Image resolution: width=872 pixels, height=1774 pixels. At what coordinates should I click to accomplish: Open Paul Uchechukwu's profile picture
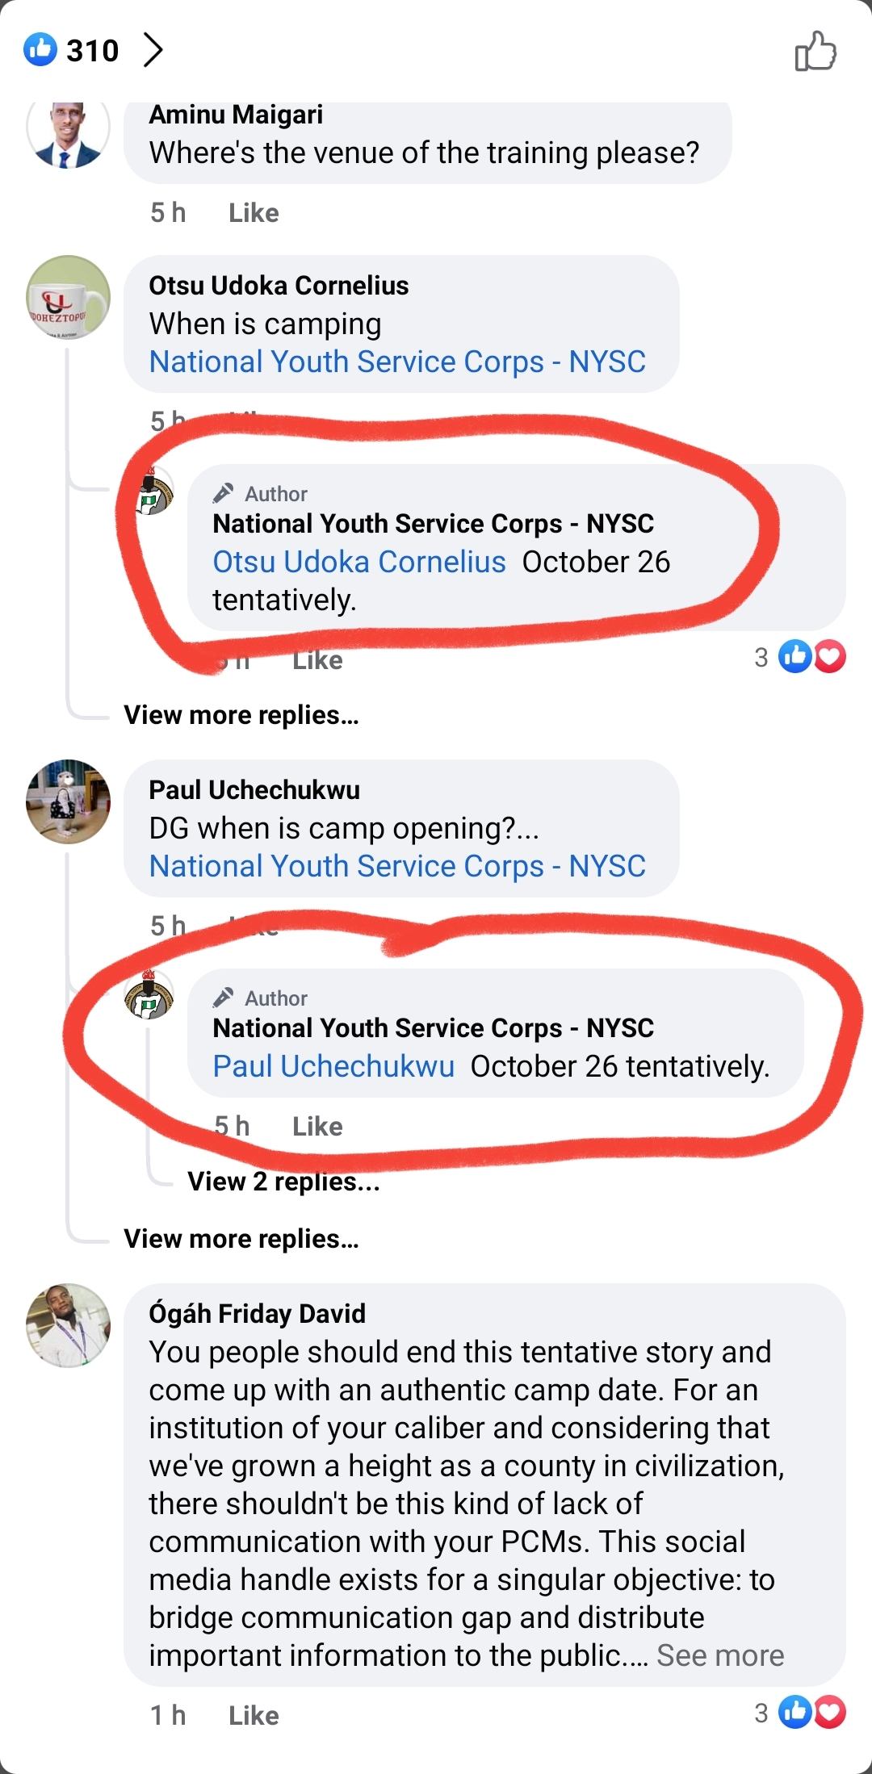click(68, 801)
